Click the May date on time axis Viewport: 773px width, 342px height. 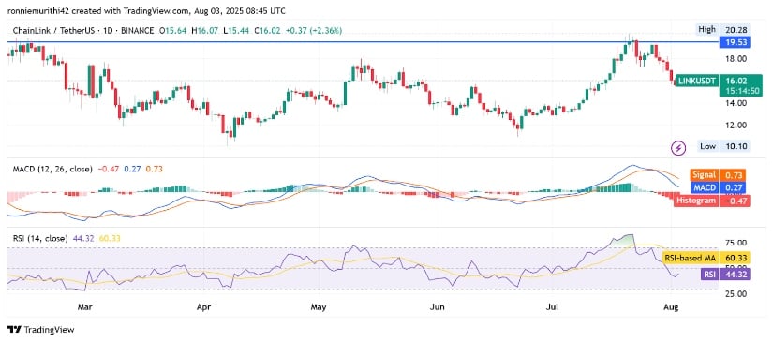(x=319, y=307)
